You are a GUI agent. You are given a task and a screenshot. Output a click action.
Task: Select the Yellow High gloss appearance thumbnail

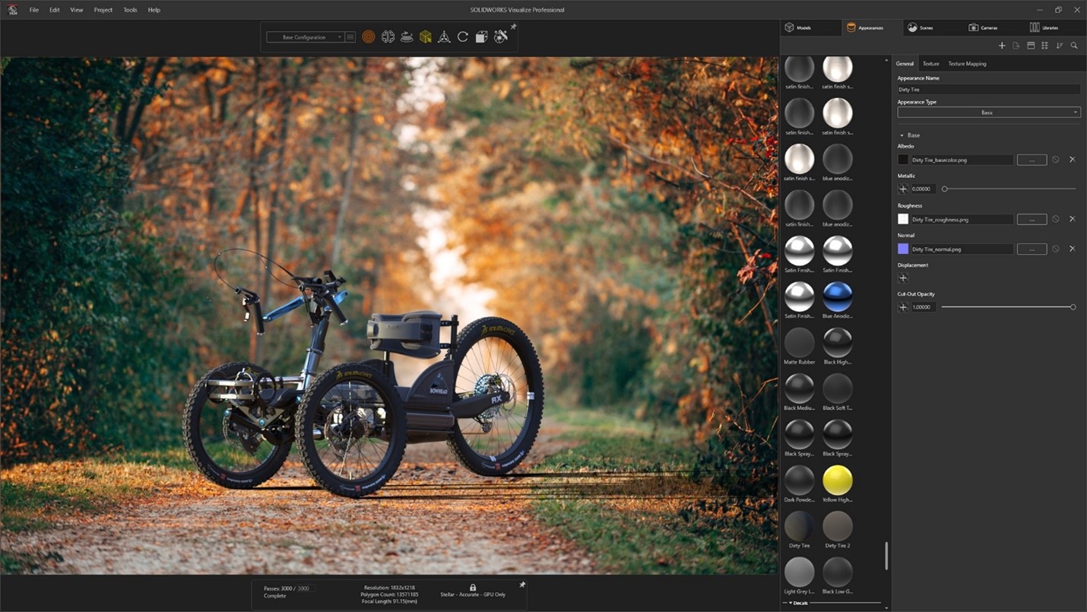[x=837, y=480]
